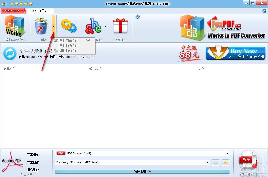Click the five stars rating in title bar
Viewport: 268px width, 177px height.
pyautogui.click(x=21, y=4)
